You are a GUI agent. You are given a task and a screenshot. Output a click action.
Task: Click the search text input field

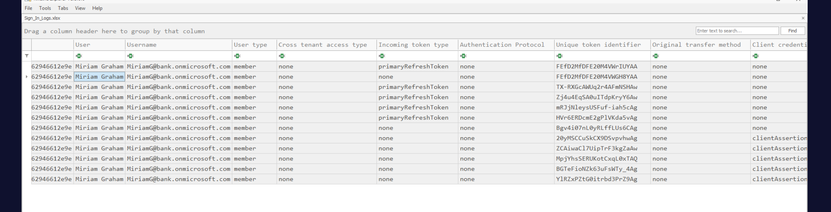(x=736, y=31)
